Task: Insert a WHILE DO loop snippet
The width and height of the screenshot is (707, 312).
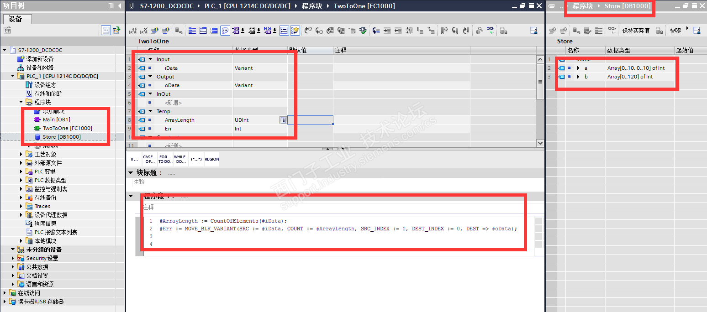Action: click(181, 159)
